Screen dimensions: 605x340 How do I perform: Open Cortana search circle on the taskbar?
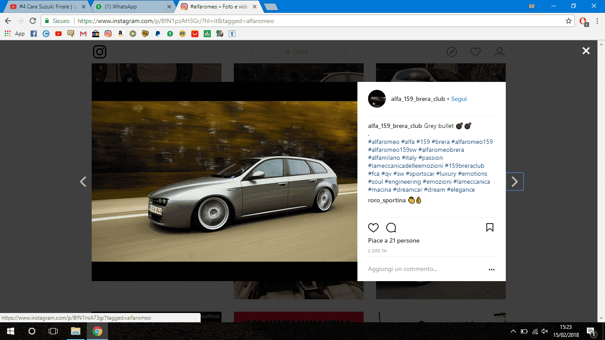coord(32,331)
